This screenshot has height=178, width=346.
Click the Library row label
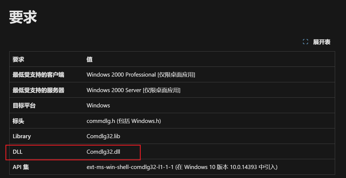[x=22, y=136]
